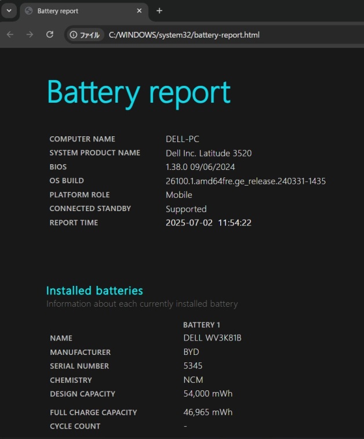Click the MANUFACTURER row label

point(81,352)
